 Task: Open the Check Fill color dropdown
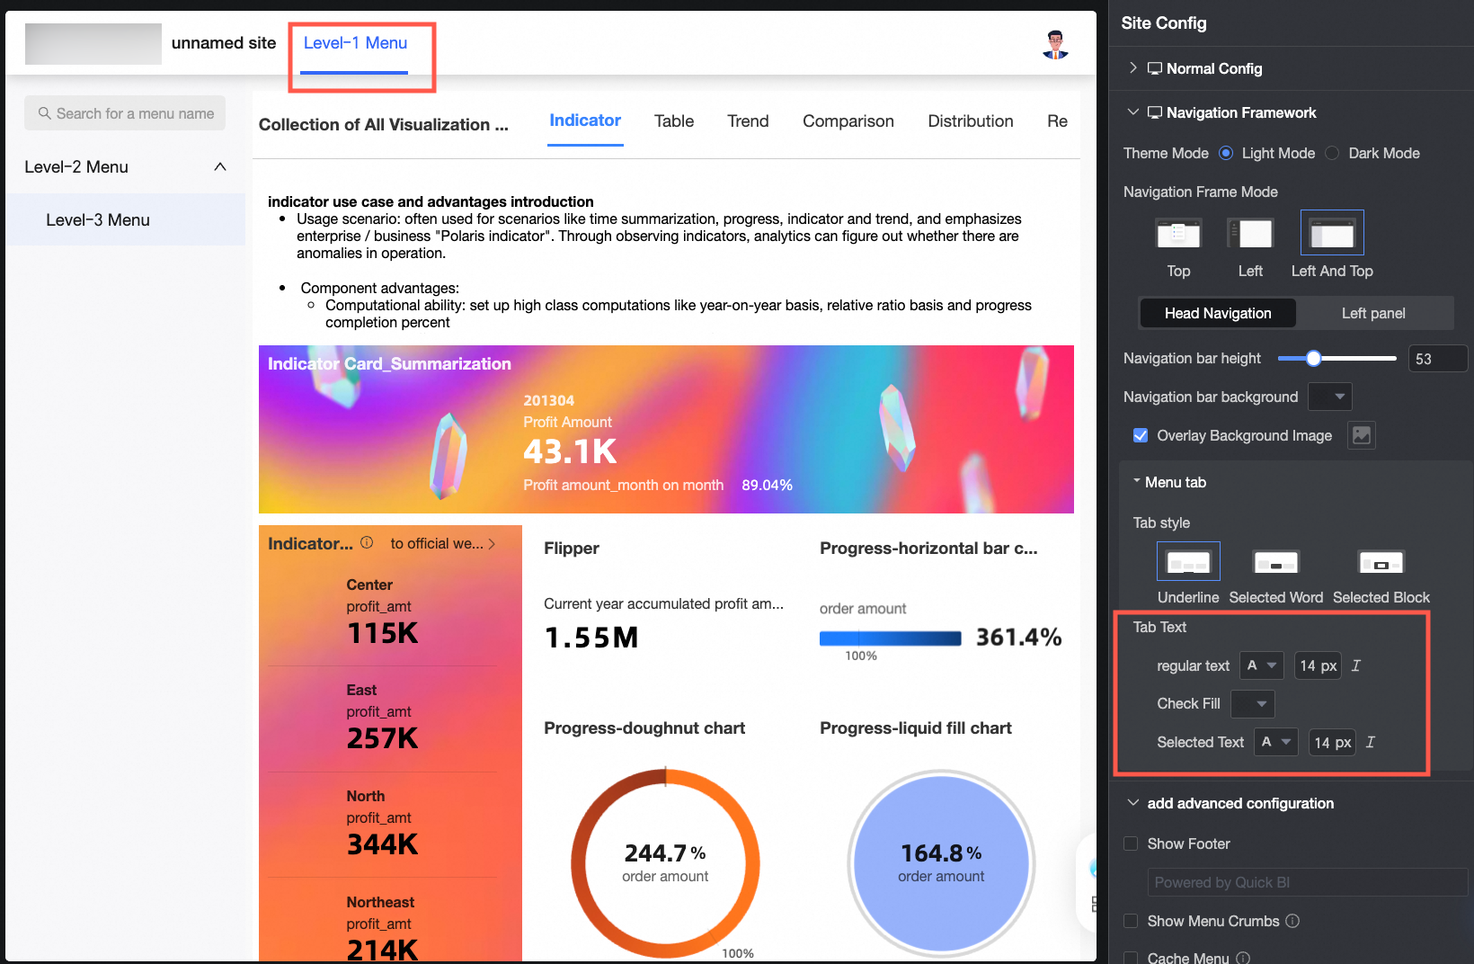pyautogui.click(x=1253, y=703)
